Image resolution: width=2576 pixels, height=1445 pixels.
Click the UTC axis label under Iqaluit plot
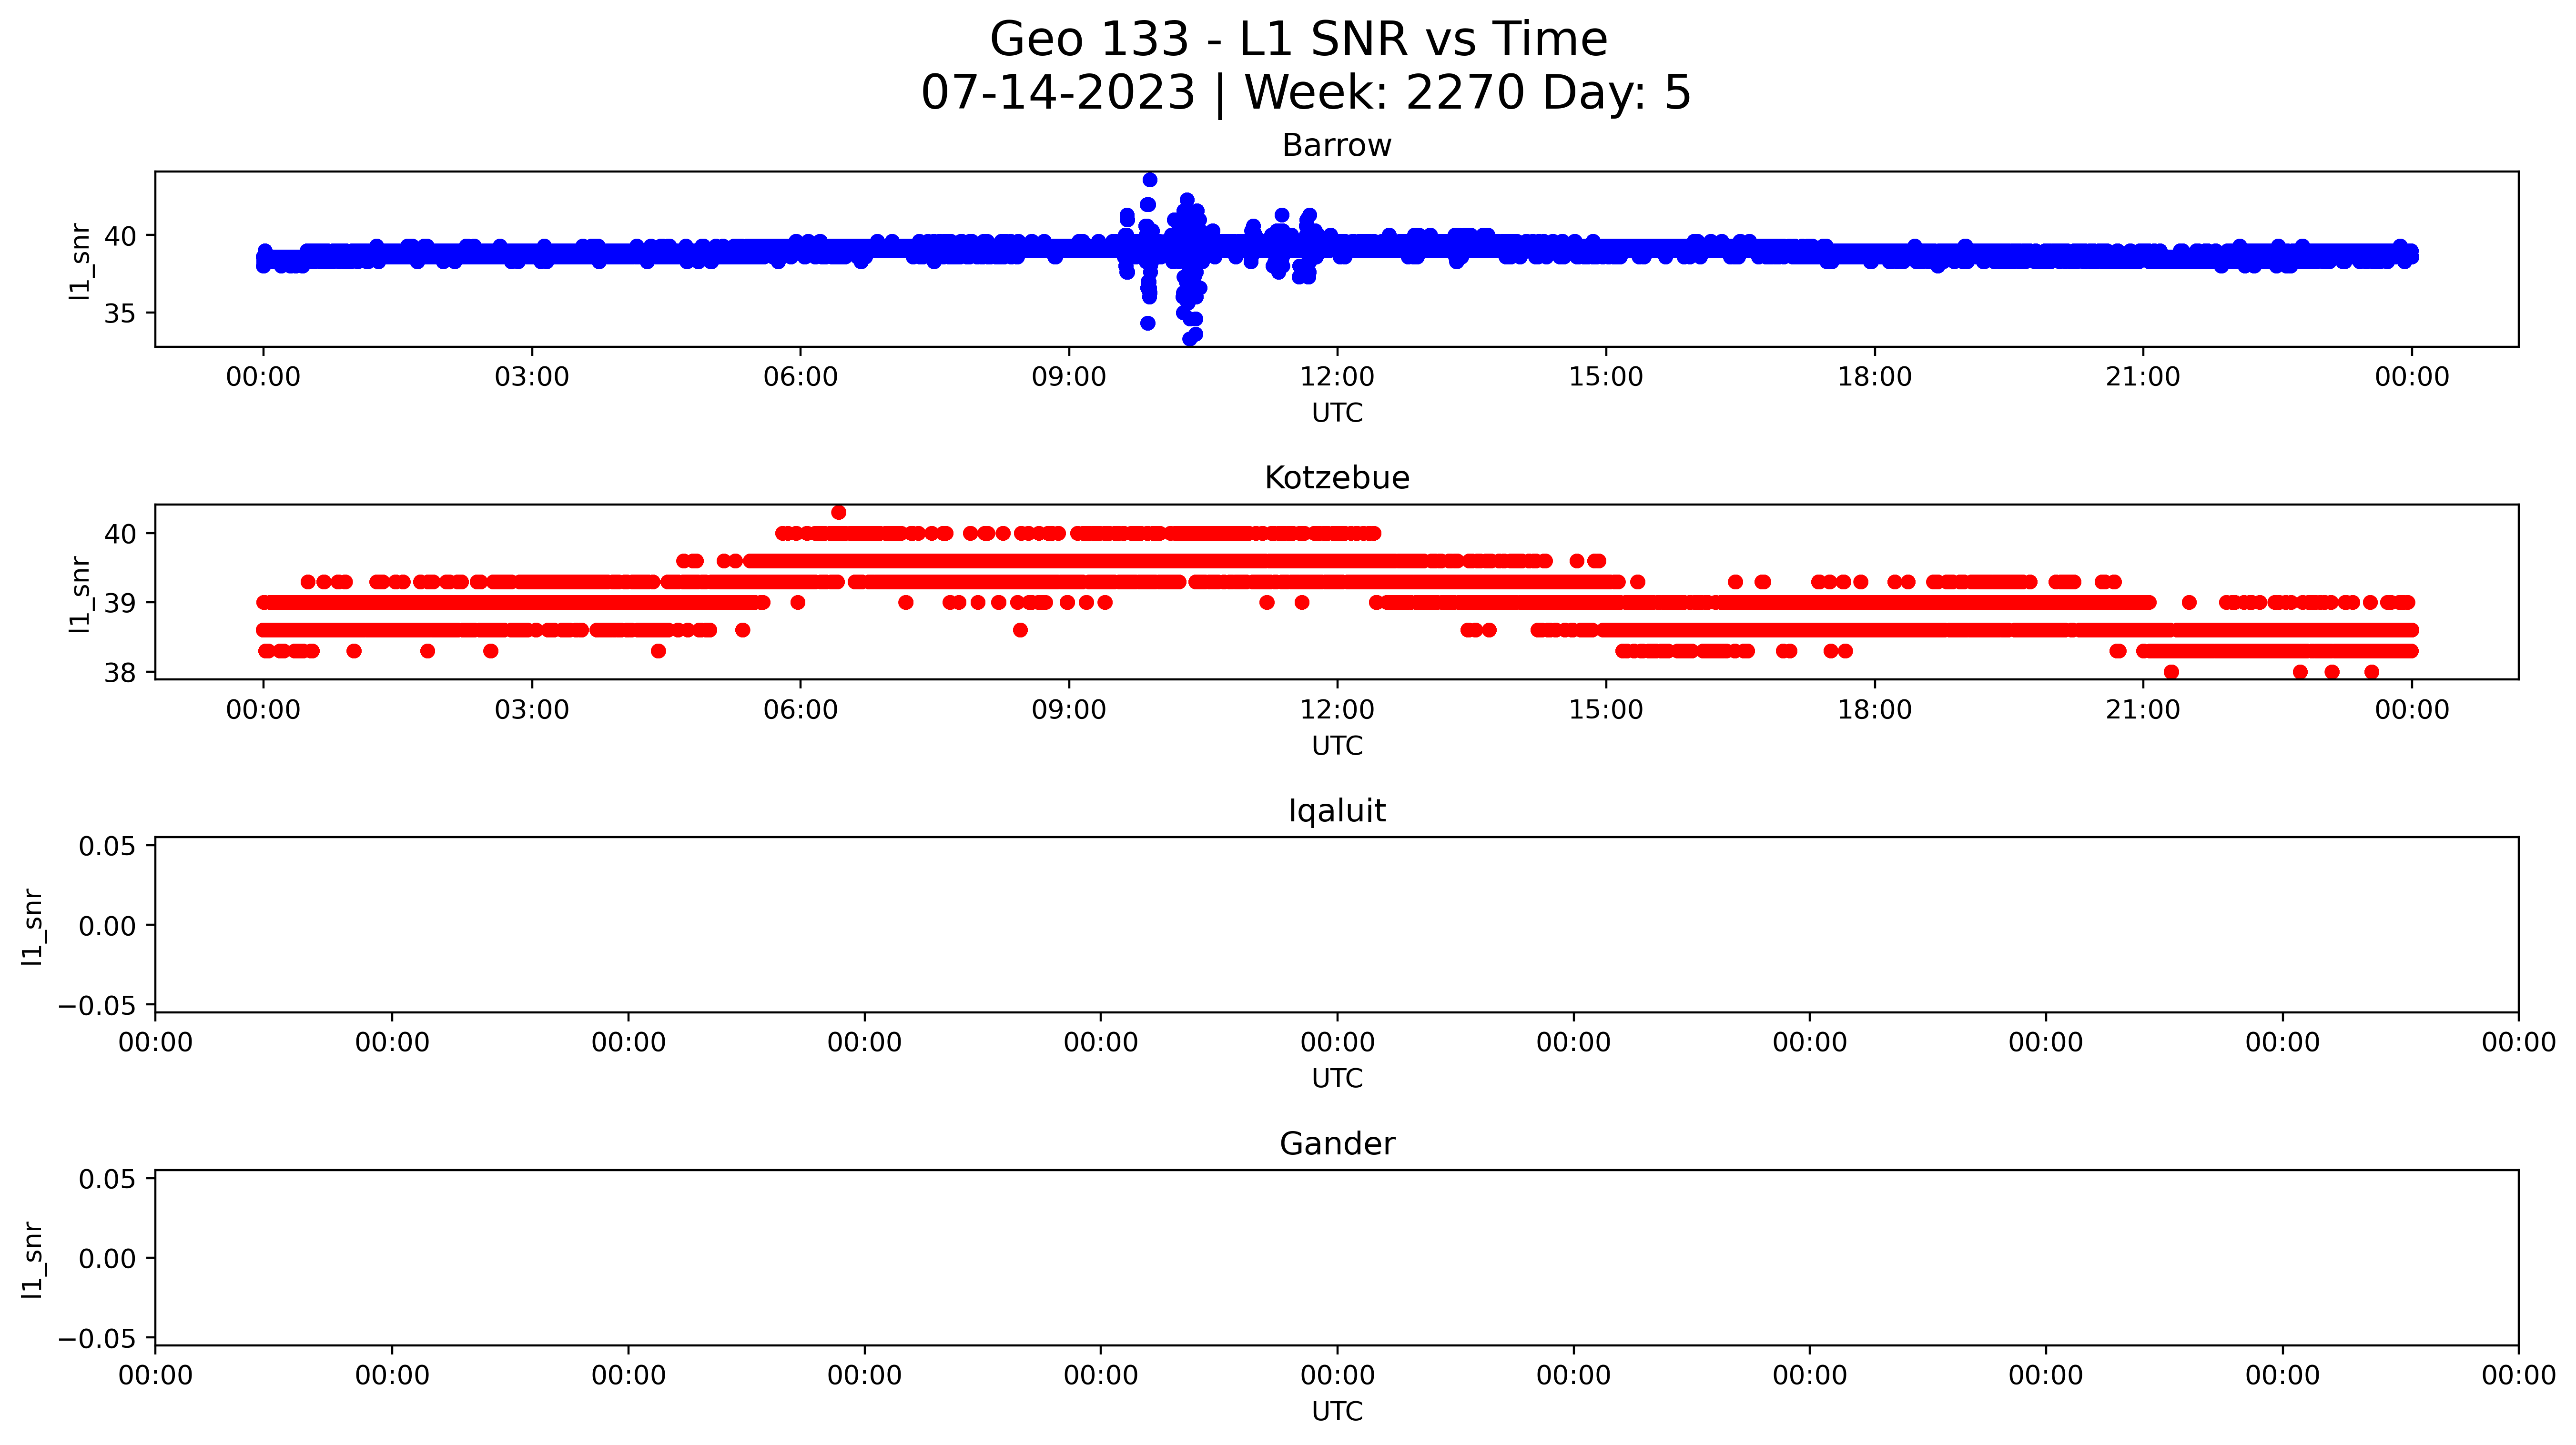point(1337,1079)
